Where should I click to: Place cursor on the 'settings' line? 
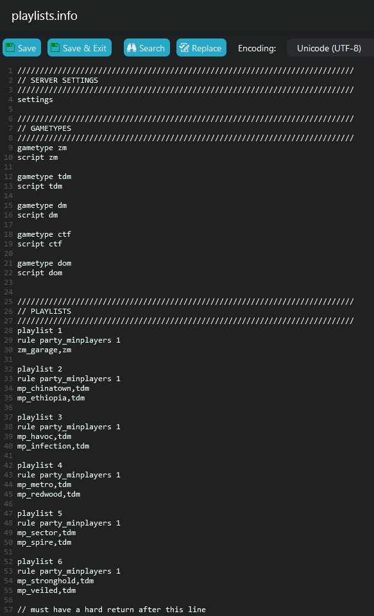tap(35, 100)
